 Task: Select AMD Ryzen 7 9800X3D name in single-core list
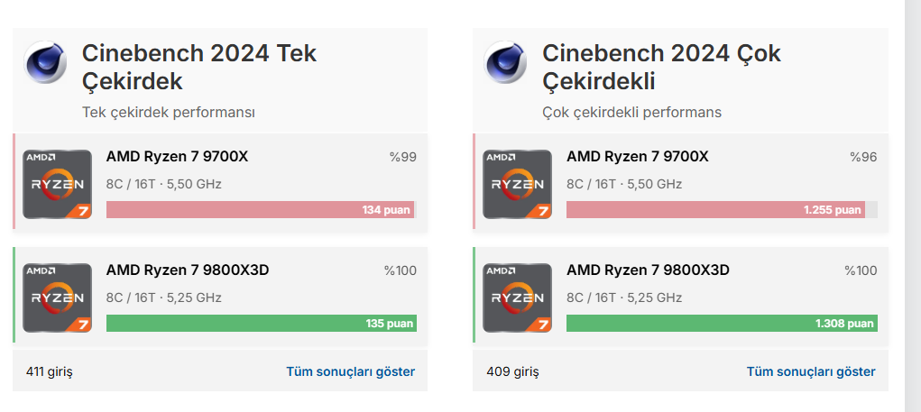188,270
